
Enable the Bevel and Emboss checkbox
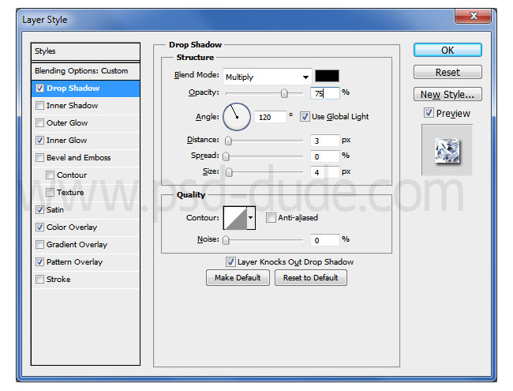tap(39, 157)
